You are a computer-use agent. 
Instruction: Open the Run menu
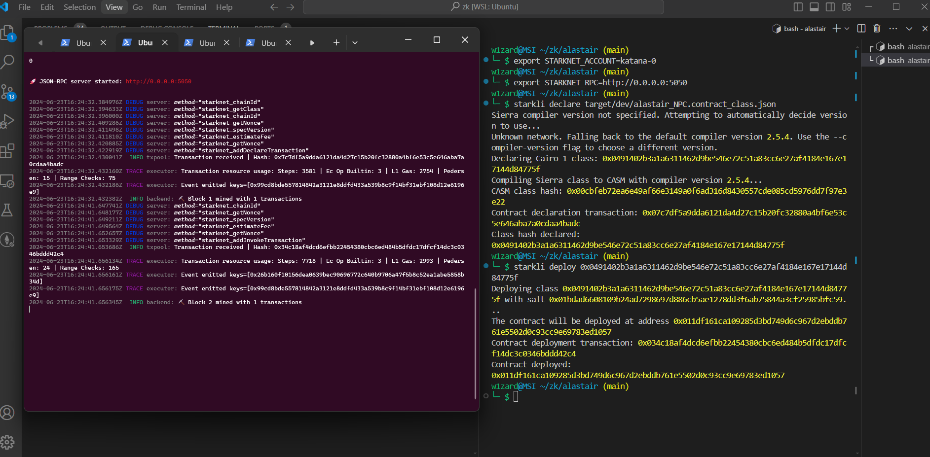tap(159, 7)
